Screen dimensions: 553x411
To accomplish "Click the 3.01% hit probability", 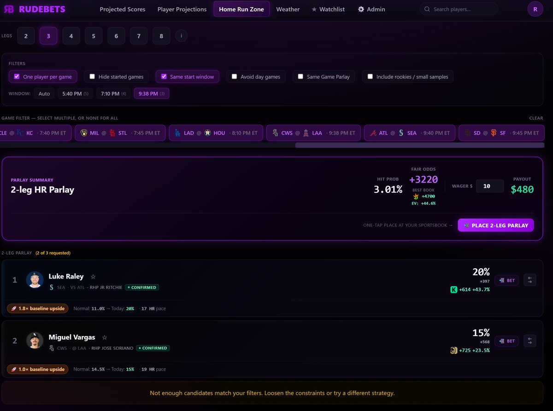I will 388,189.
